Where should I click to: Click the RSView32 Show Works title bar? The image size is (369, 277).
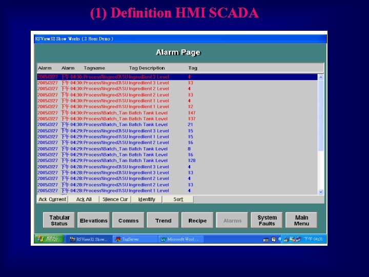click(x=180, y=39)
